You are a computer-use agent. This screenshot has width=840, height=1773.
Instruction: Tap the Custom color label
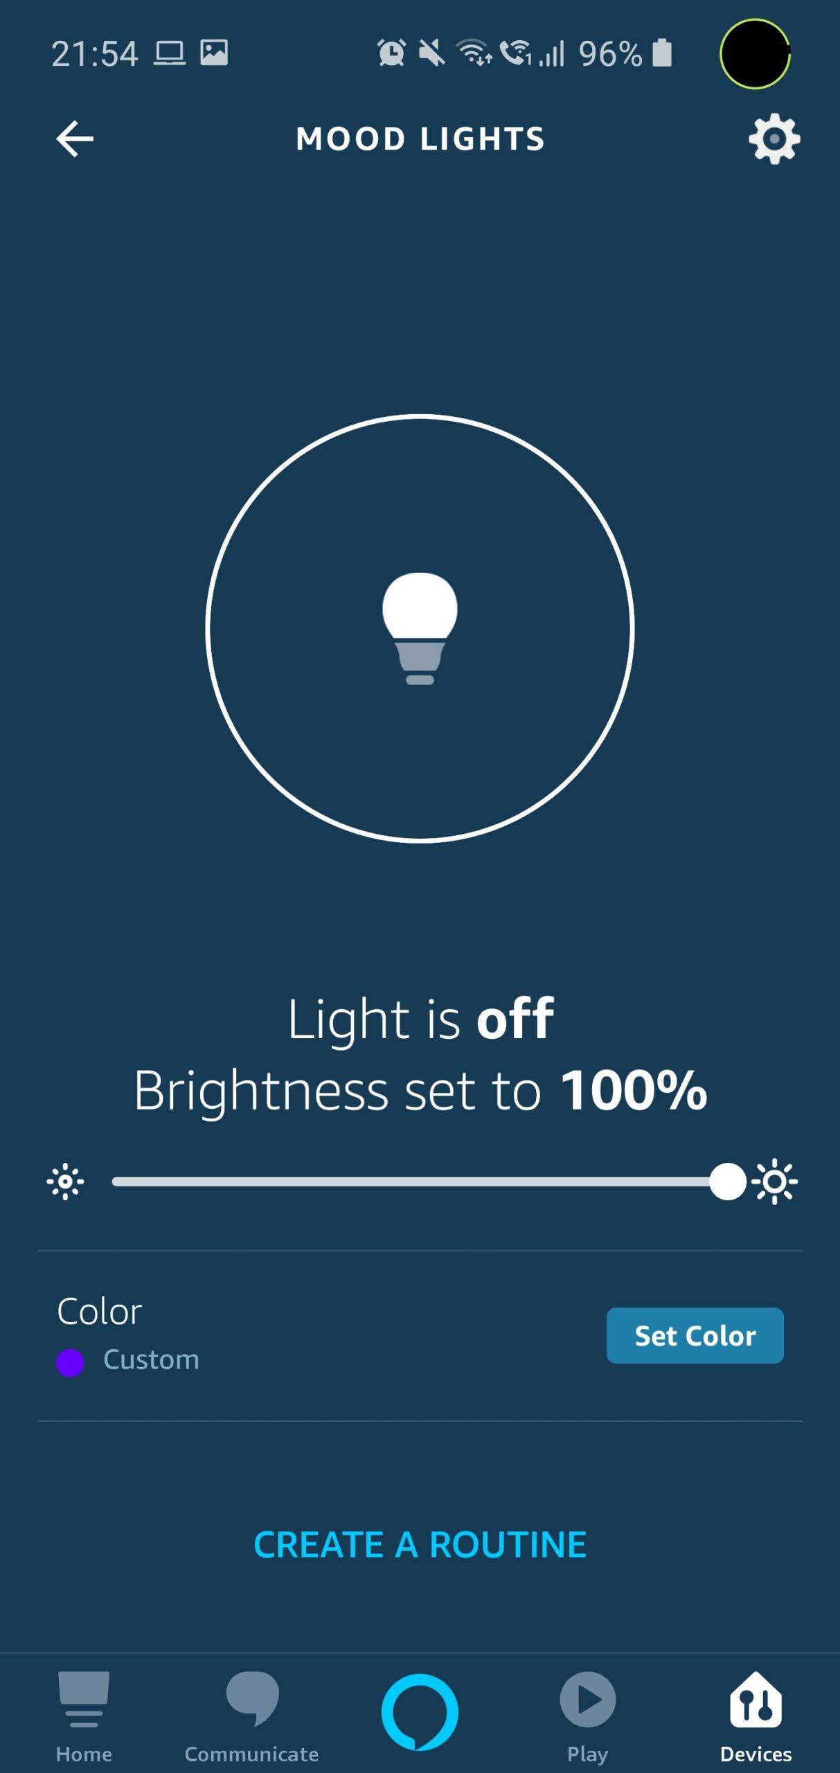click(x=151, y=1360)
